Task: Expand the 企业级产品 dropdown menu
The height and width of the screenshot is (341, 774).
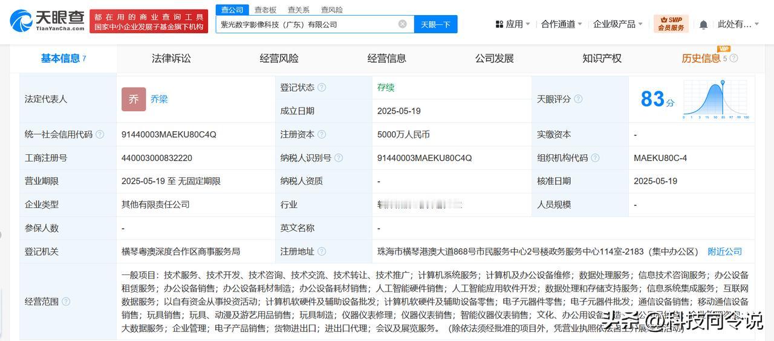Action: (618, 24)
